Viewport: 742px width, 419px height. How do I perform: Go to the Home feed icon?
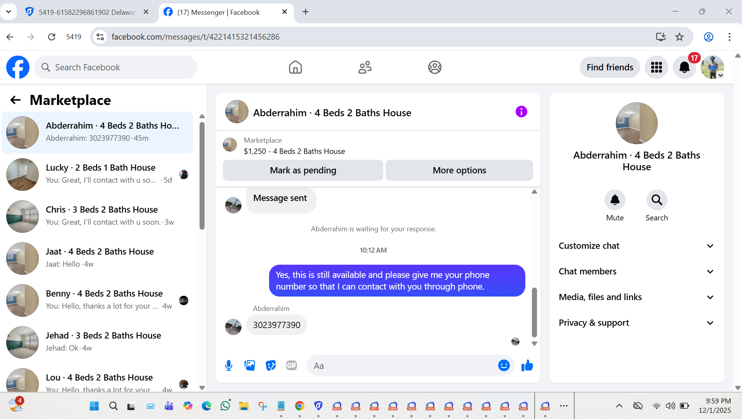click(x=295, y=67)
